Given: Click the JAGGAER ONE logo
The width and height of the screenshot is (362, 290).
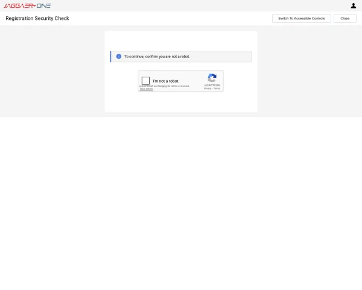Looking at the screenshot, I should (27, 6).
